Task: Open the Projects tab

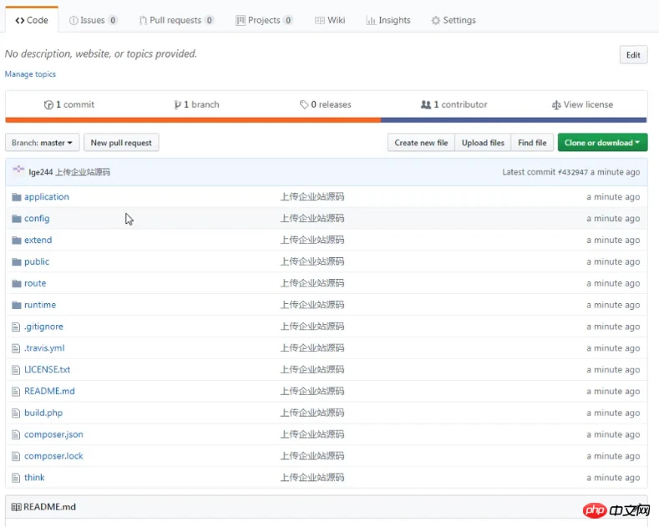Action: (x=264, y=20)
